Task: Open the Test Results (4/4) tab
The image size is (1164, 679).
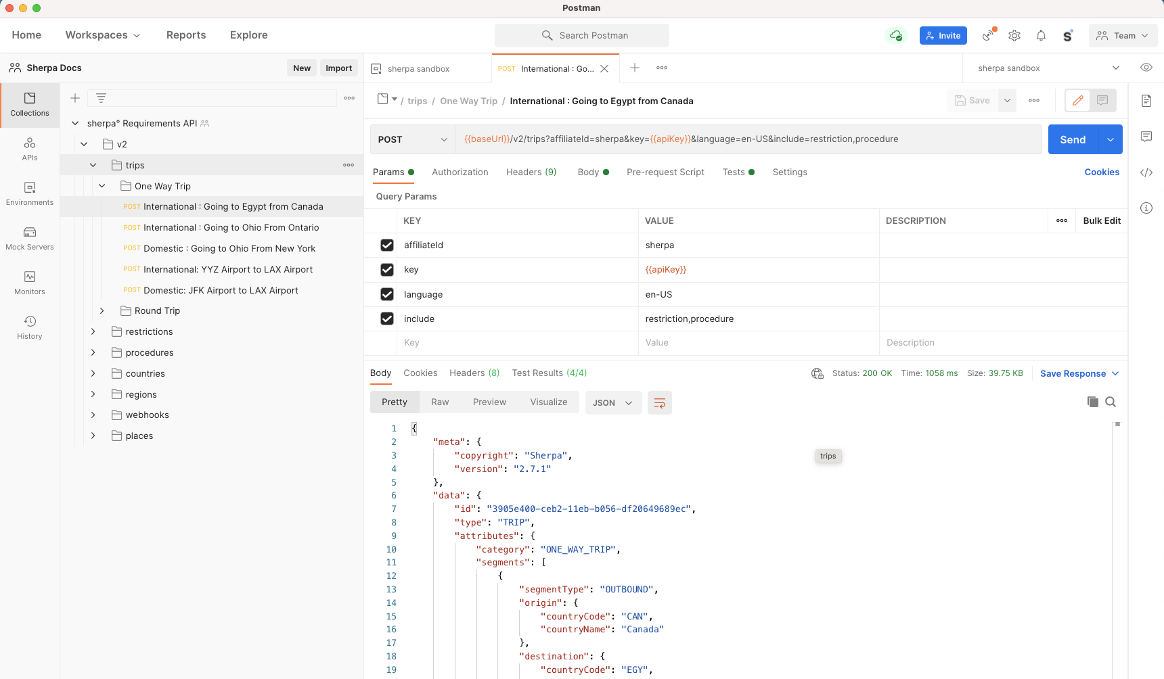Action: (550, 373)
